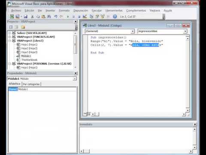The height and width of the screenshot is (155, 206).
Task: Click the code window vertical scrollbar down arrow
Action: coord(188,110)
